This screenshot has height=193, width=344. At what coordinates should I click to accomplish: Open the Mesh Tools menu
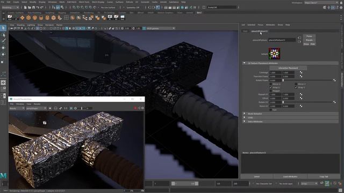[84, 2]
